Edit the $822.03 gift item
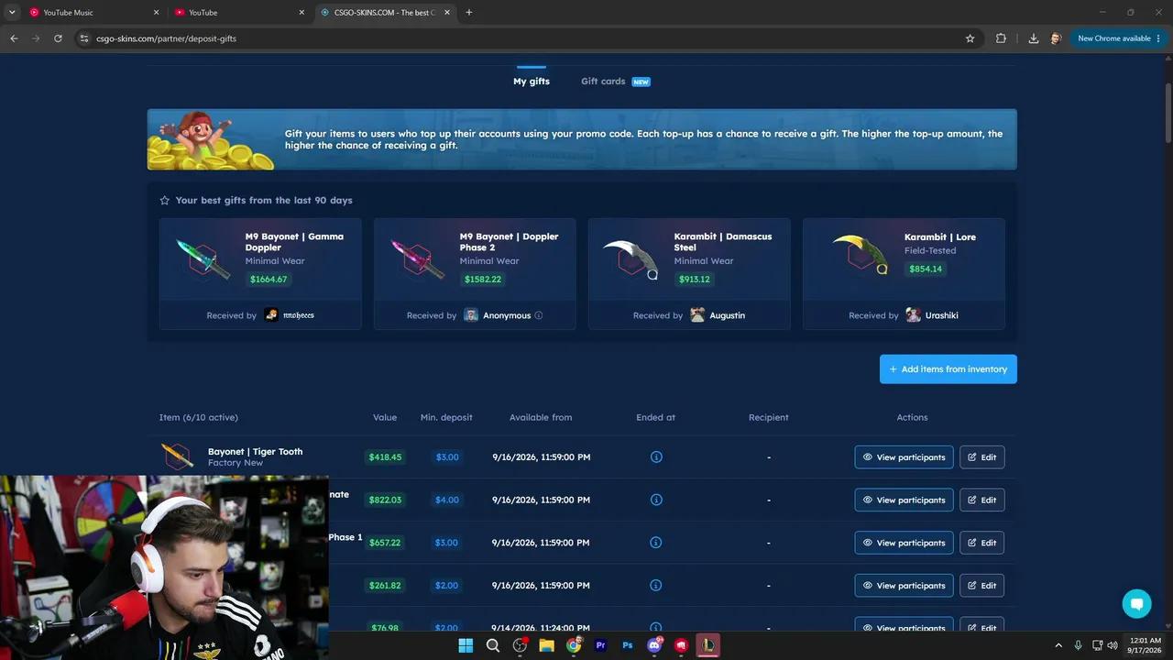Screen dimensions: 1173x660 click(x=982, y=500)
